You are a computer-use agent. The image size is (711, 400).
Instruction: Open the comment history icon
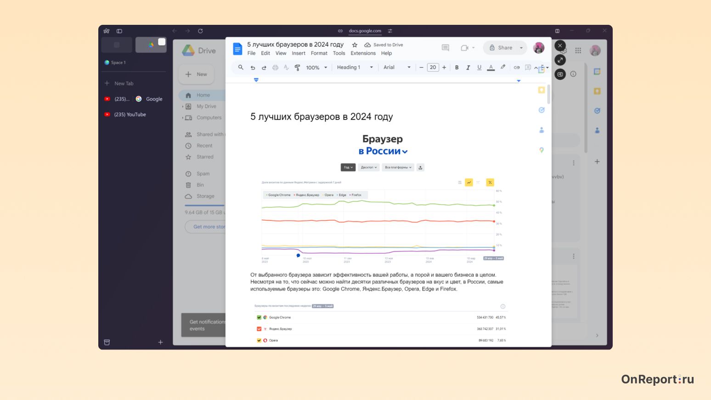[445, 48]
